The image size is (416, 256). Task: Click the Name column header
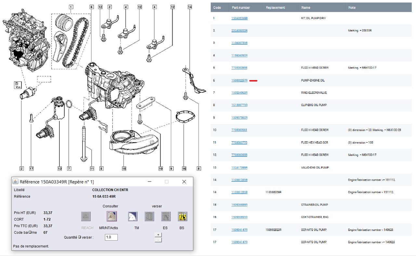pyautogui.click(x=305, y=7)
